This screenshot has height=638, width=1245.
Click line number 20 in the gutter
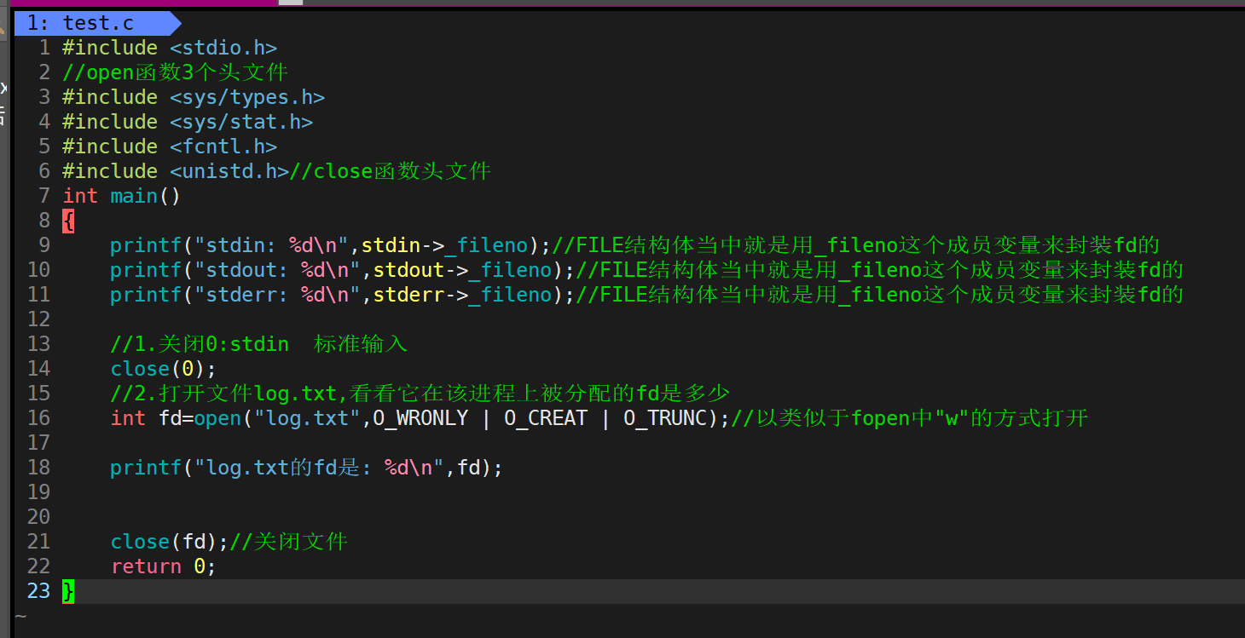pos(39,517)
